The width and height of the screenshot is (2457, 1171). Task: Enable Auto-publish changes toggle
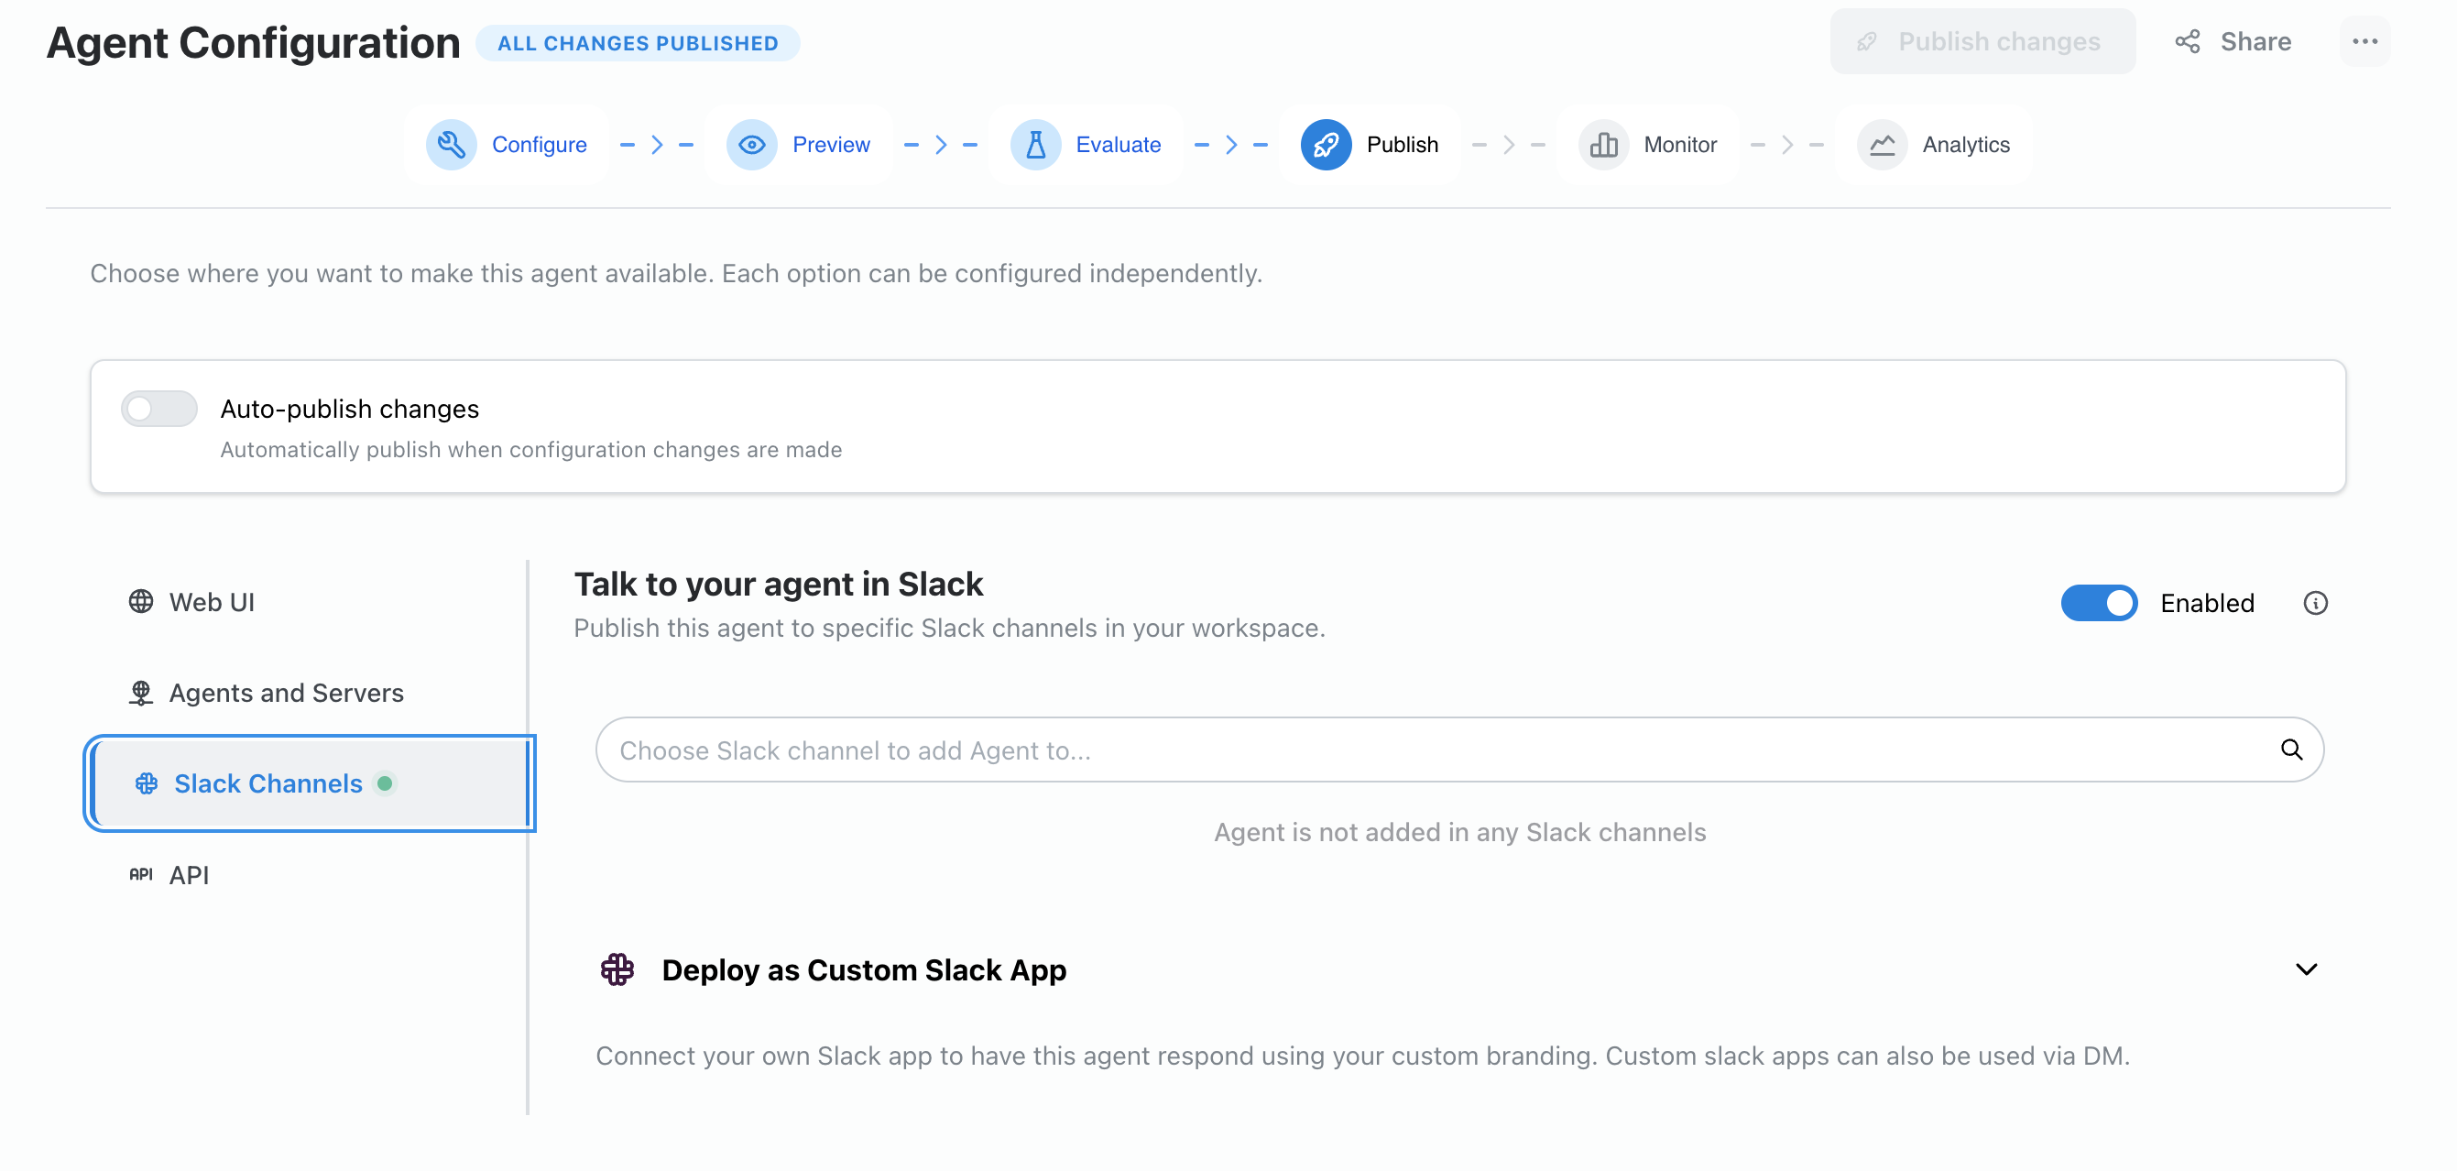(x=159, y=409)
